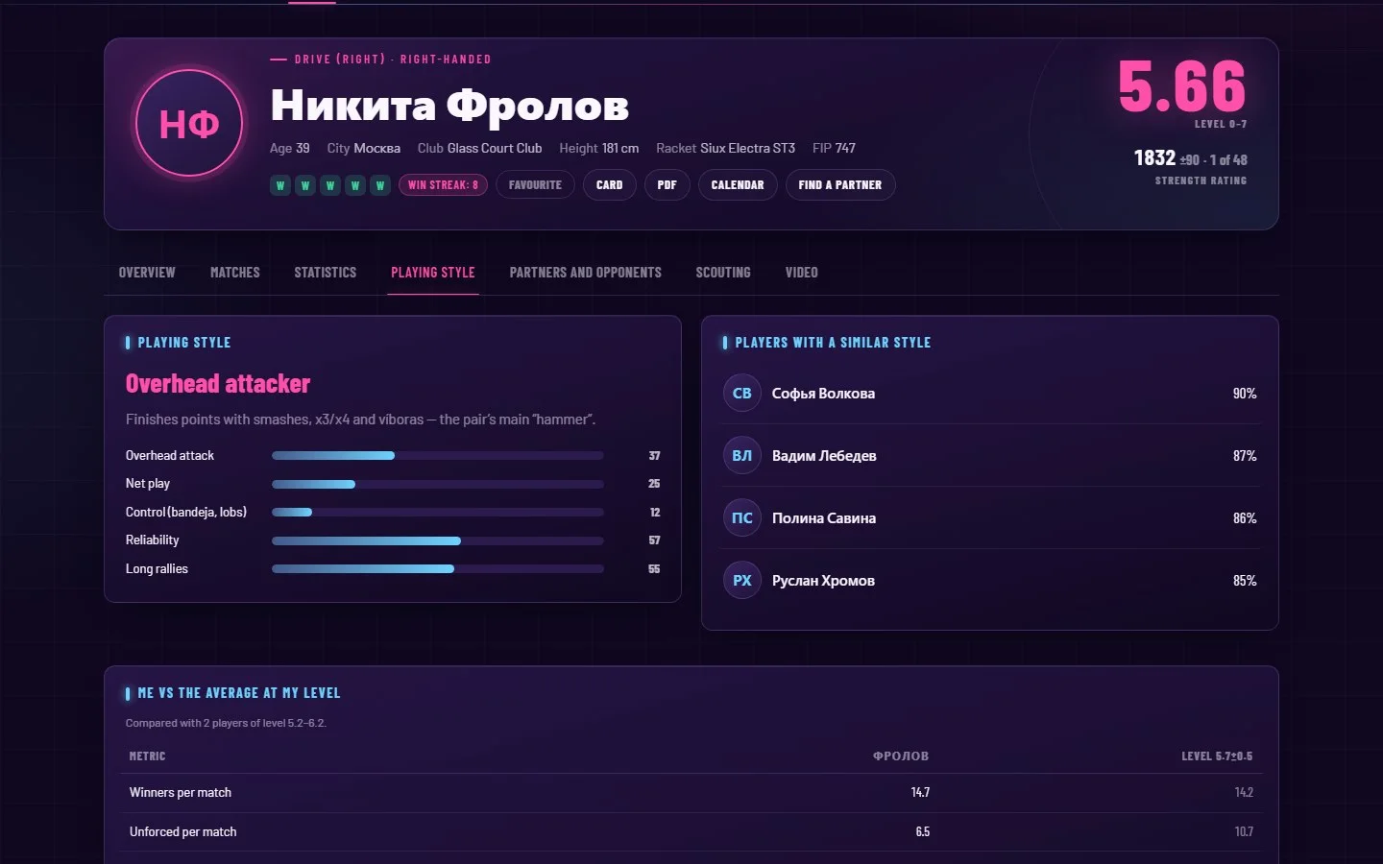Click the НФ player avatar circle
Image resolution: width=1383 pixels, height=864 pixels.
[x=189, y=124]
